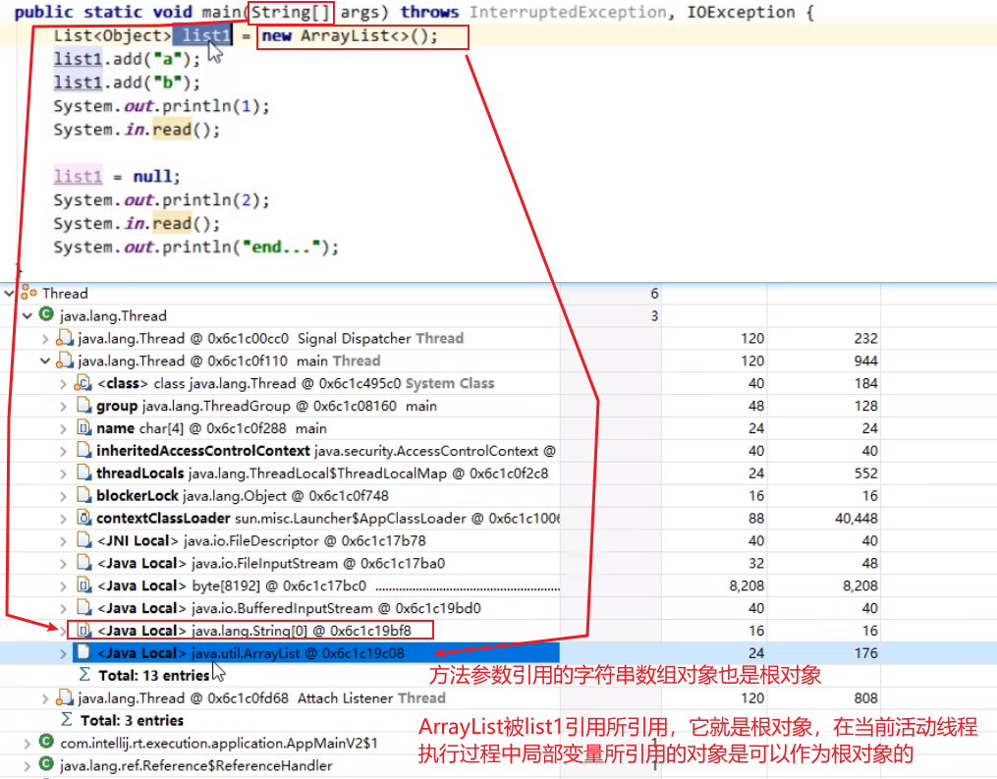Click the contextClassLoader row icon

(x=84, y=518)
